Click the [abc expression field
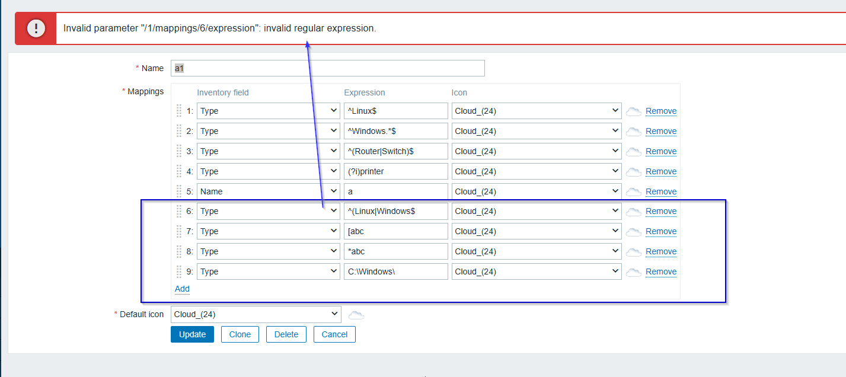846x377 pixels. click(395, 231)
